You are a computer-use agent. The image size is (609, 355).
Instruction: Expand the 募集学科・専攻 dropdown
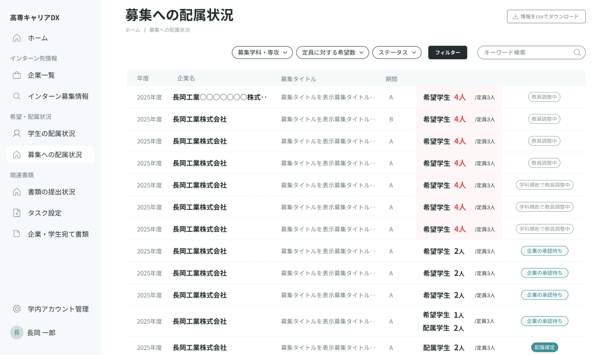coord(262,53)
